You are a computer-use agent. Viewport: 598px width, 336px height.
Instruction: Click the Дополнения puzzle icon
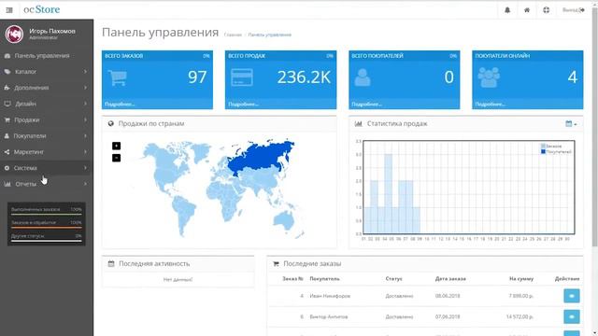7,88
